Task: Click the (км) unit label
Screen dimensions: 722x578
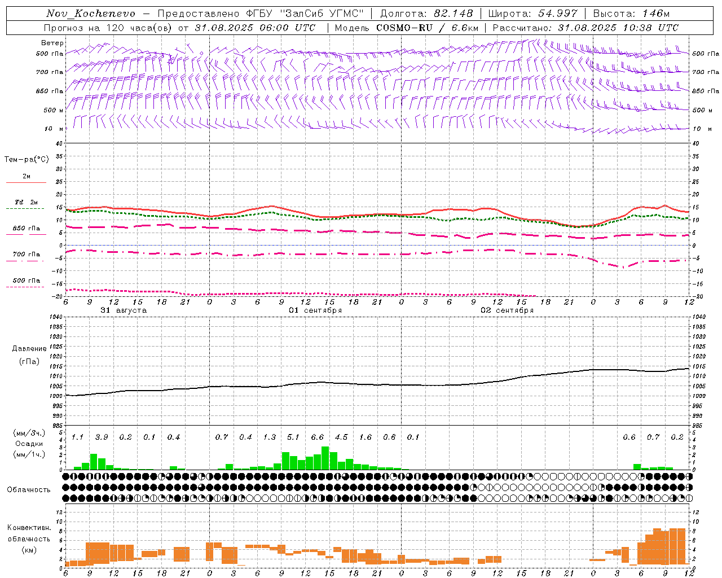Action: pos(29,550)
